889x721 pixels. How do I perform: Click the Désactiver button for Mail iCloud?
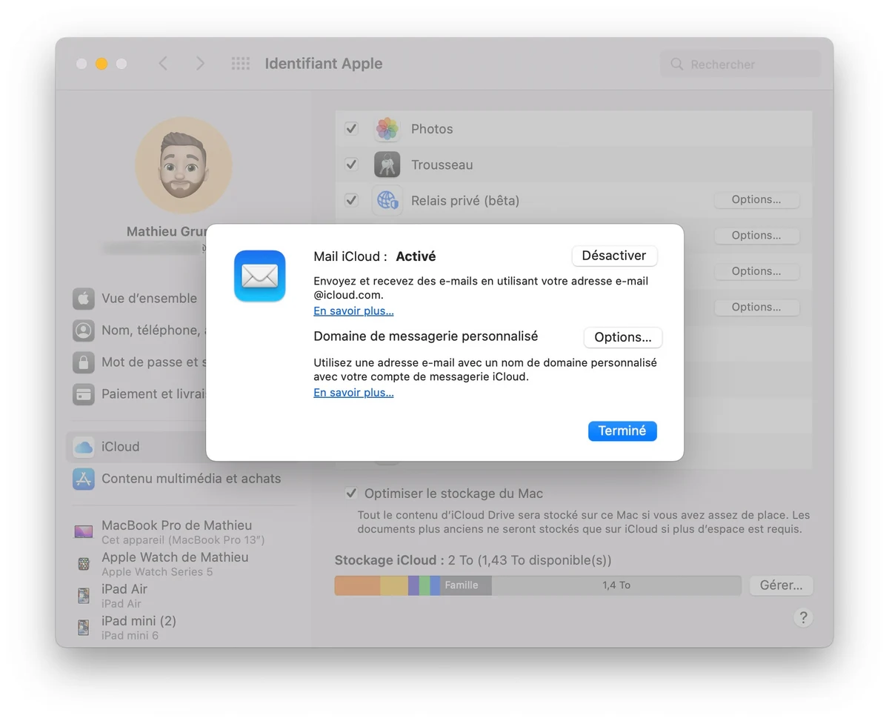point(614,256)
